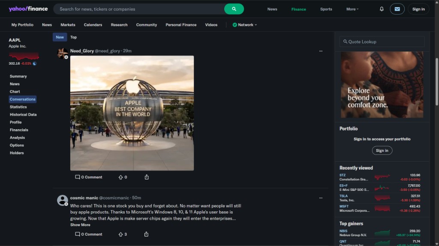Image resolution: width=439 pixels, height=246 pixels.
Task: Open the mail envelope icon
Action: pyautogui.click(x=397, y=9)
